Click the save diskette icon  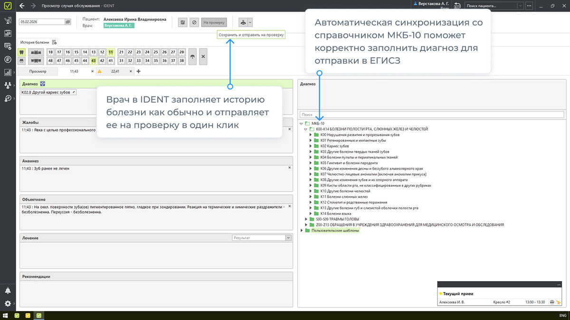point(182,22)
